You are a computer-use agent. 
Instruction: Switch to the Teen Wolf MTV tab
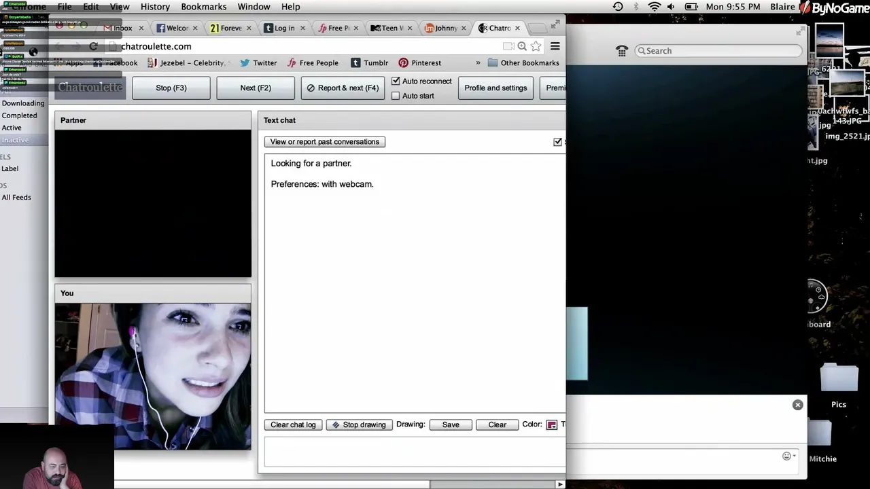coord(390,28)
